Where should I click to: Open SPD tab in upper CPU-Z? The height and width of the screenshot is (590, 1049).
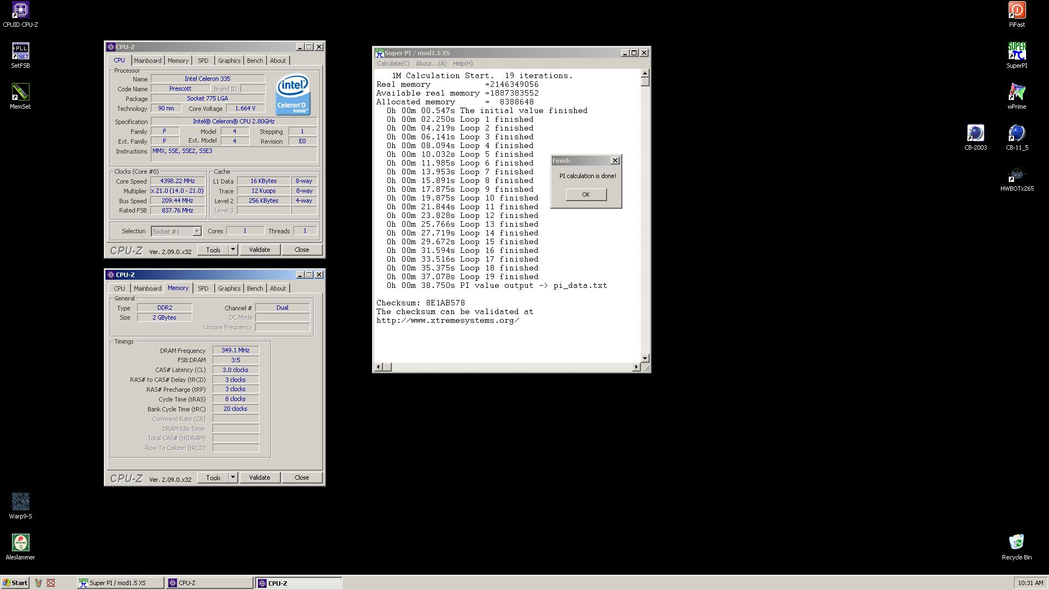click(203, 61)
